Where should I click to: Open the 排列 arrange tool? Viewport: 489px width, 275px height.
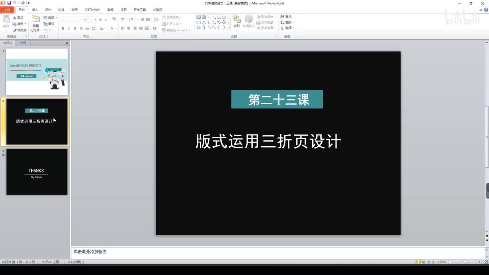point(236,22)
